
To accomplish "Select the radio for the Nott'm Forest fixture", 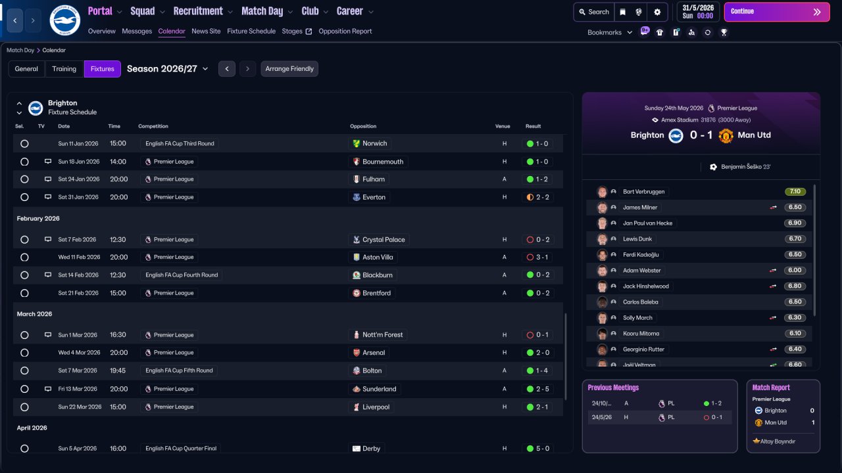I will 24,335.
